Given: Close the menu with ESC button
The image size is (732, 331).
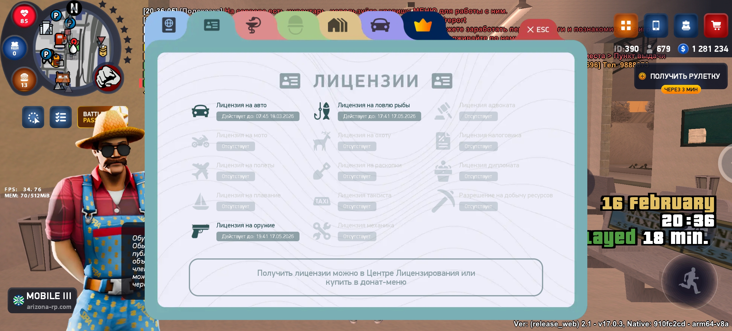Looking at the screenshot, I should pyautogui.click(x=538, y=29).
